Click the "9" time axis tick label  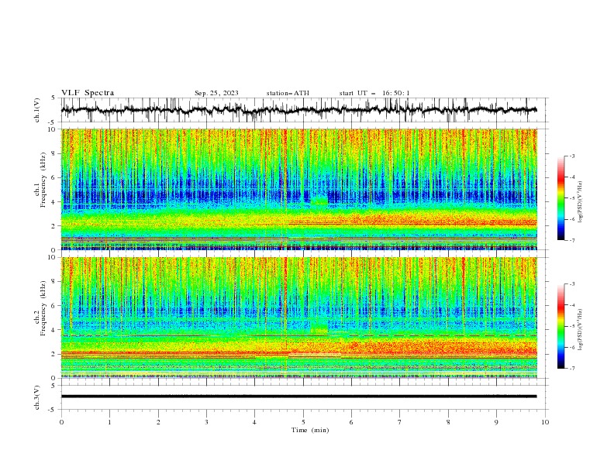pyautogui.click(x=496, y=422)
